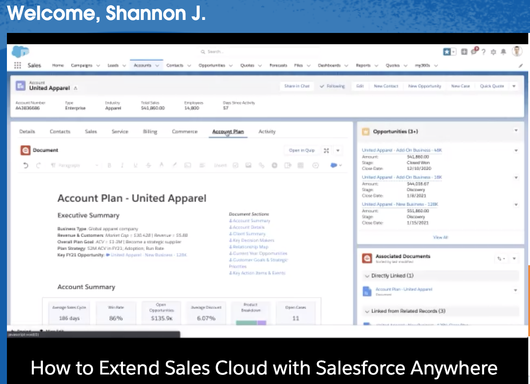Screen dimensions: 530x384
Task: Click the Open in Quip button
Action: point(302,150)
